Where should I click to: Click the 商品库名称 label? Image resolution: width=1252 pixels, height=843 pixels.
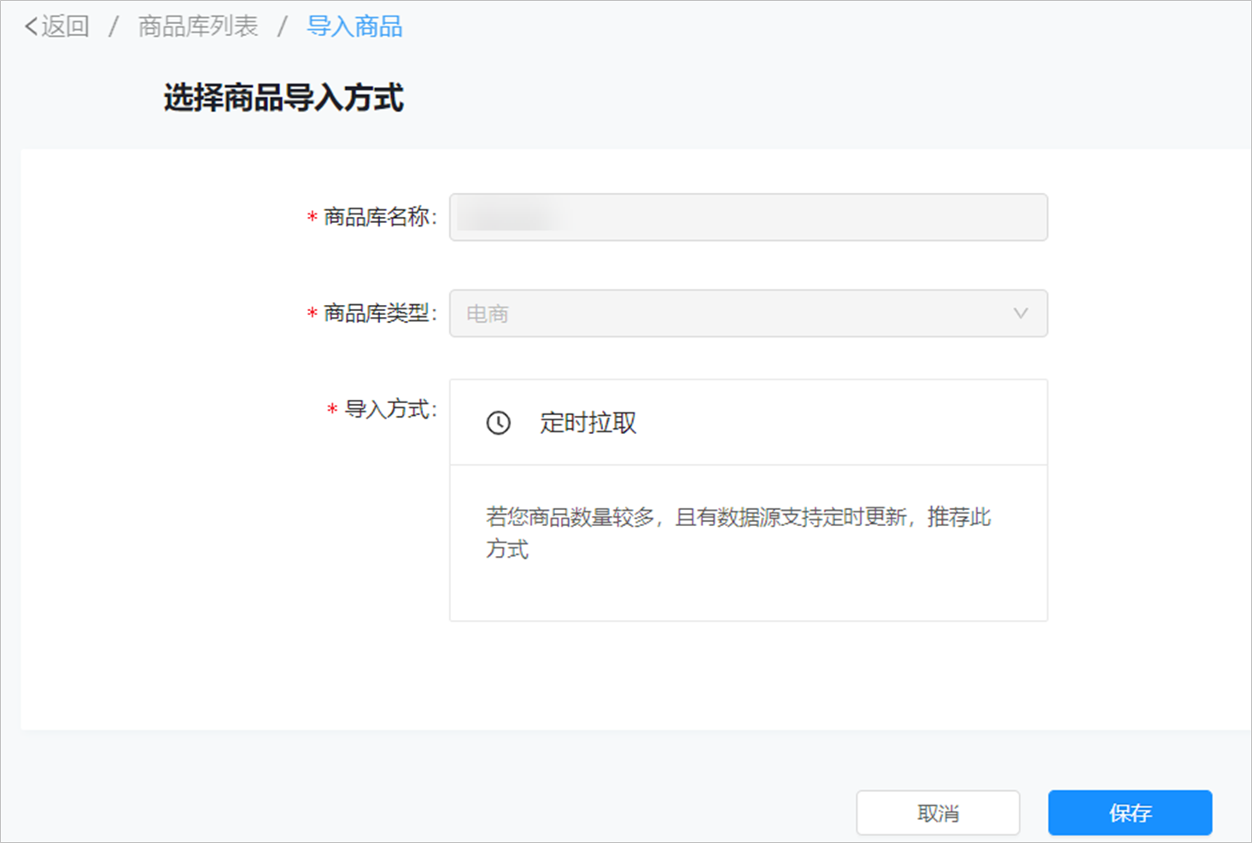coord(379,217)
